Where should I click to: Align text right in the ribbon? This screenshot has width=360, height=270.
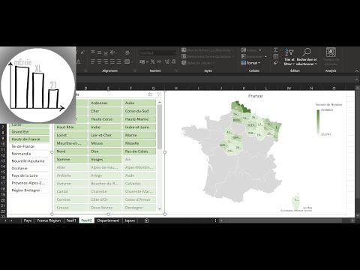106,61
